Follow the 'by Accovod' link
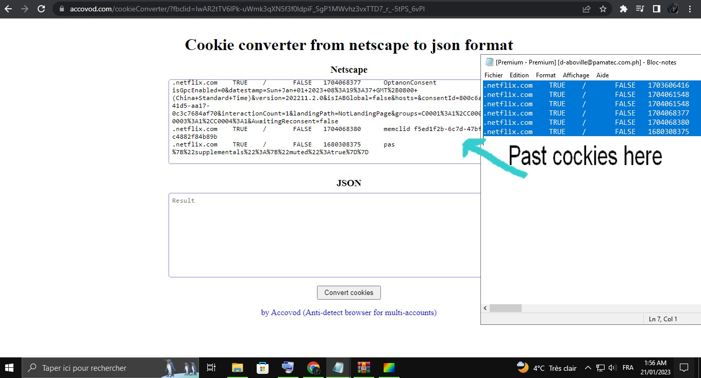 coord(348,313)
